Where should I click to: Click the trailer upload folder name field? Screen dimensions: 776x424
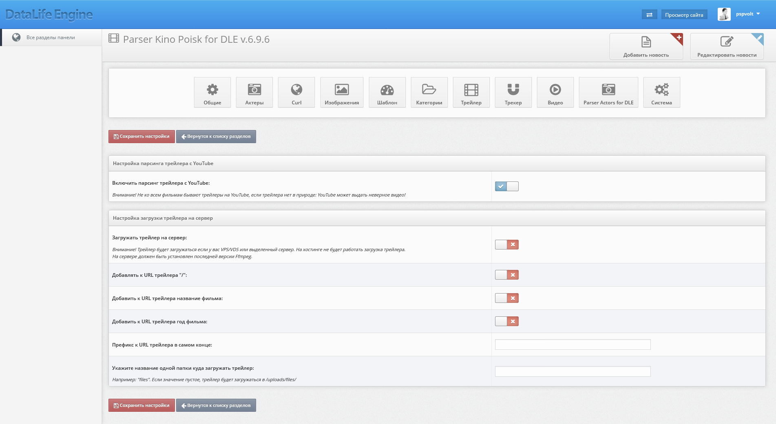(573, 371)
